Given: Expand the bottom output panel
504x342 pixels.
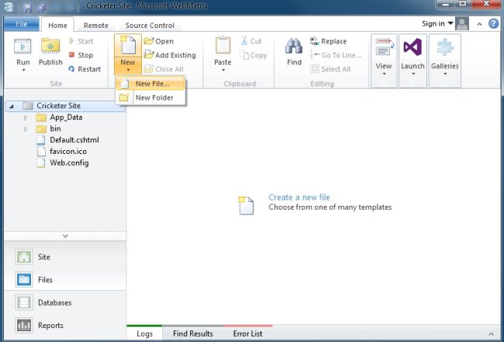Looking at the screenshot, I should (491, 334).
